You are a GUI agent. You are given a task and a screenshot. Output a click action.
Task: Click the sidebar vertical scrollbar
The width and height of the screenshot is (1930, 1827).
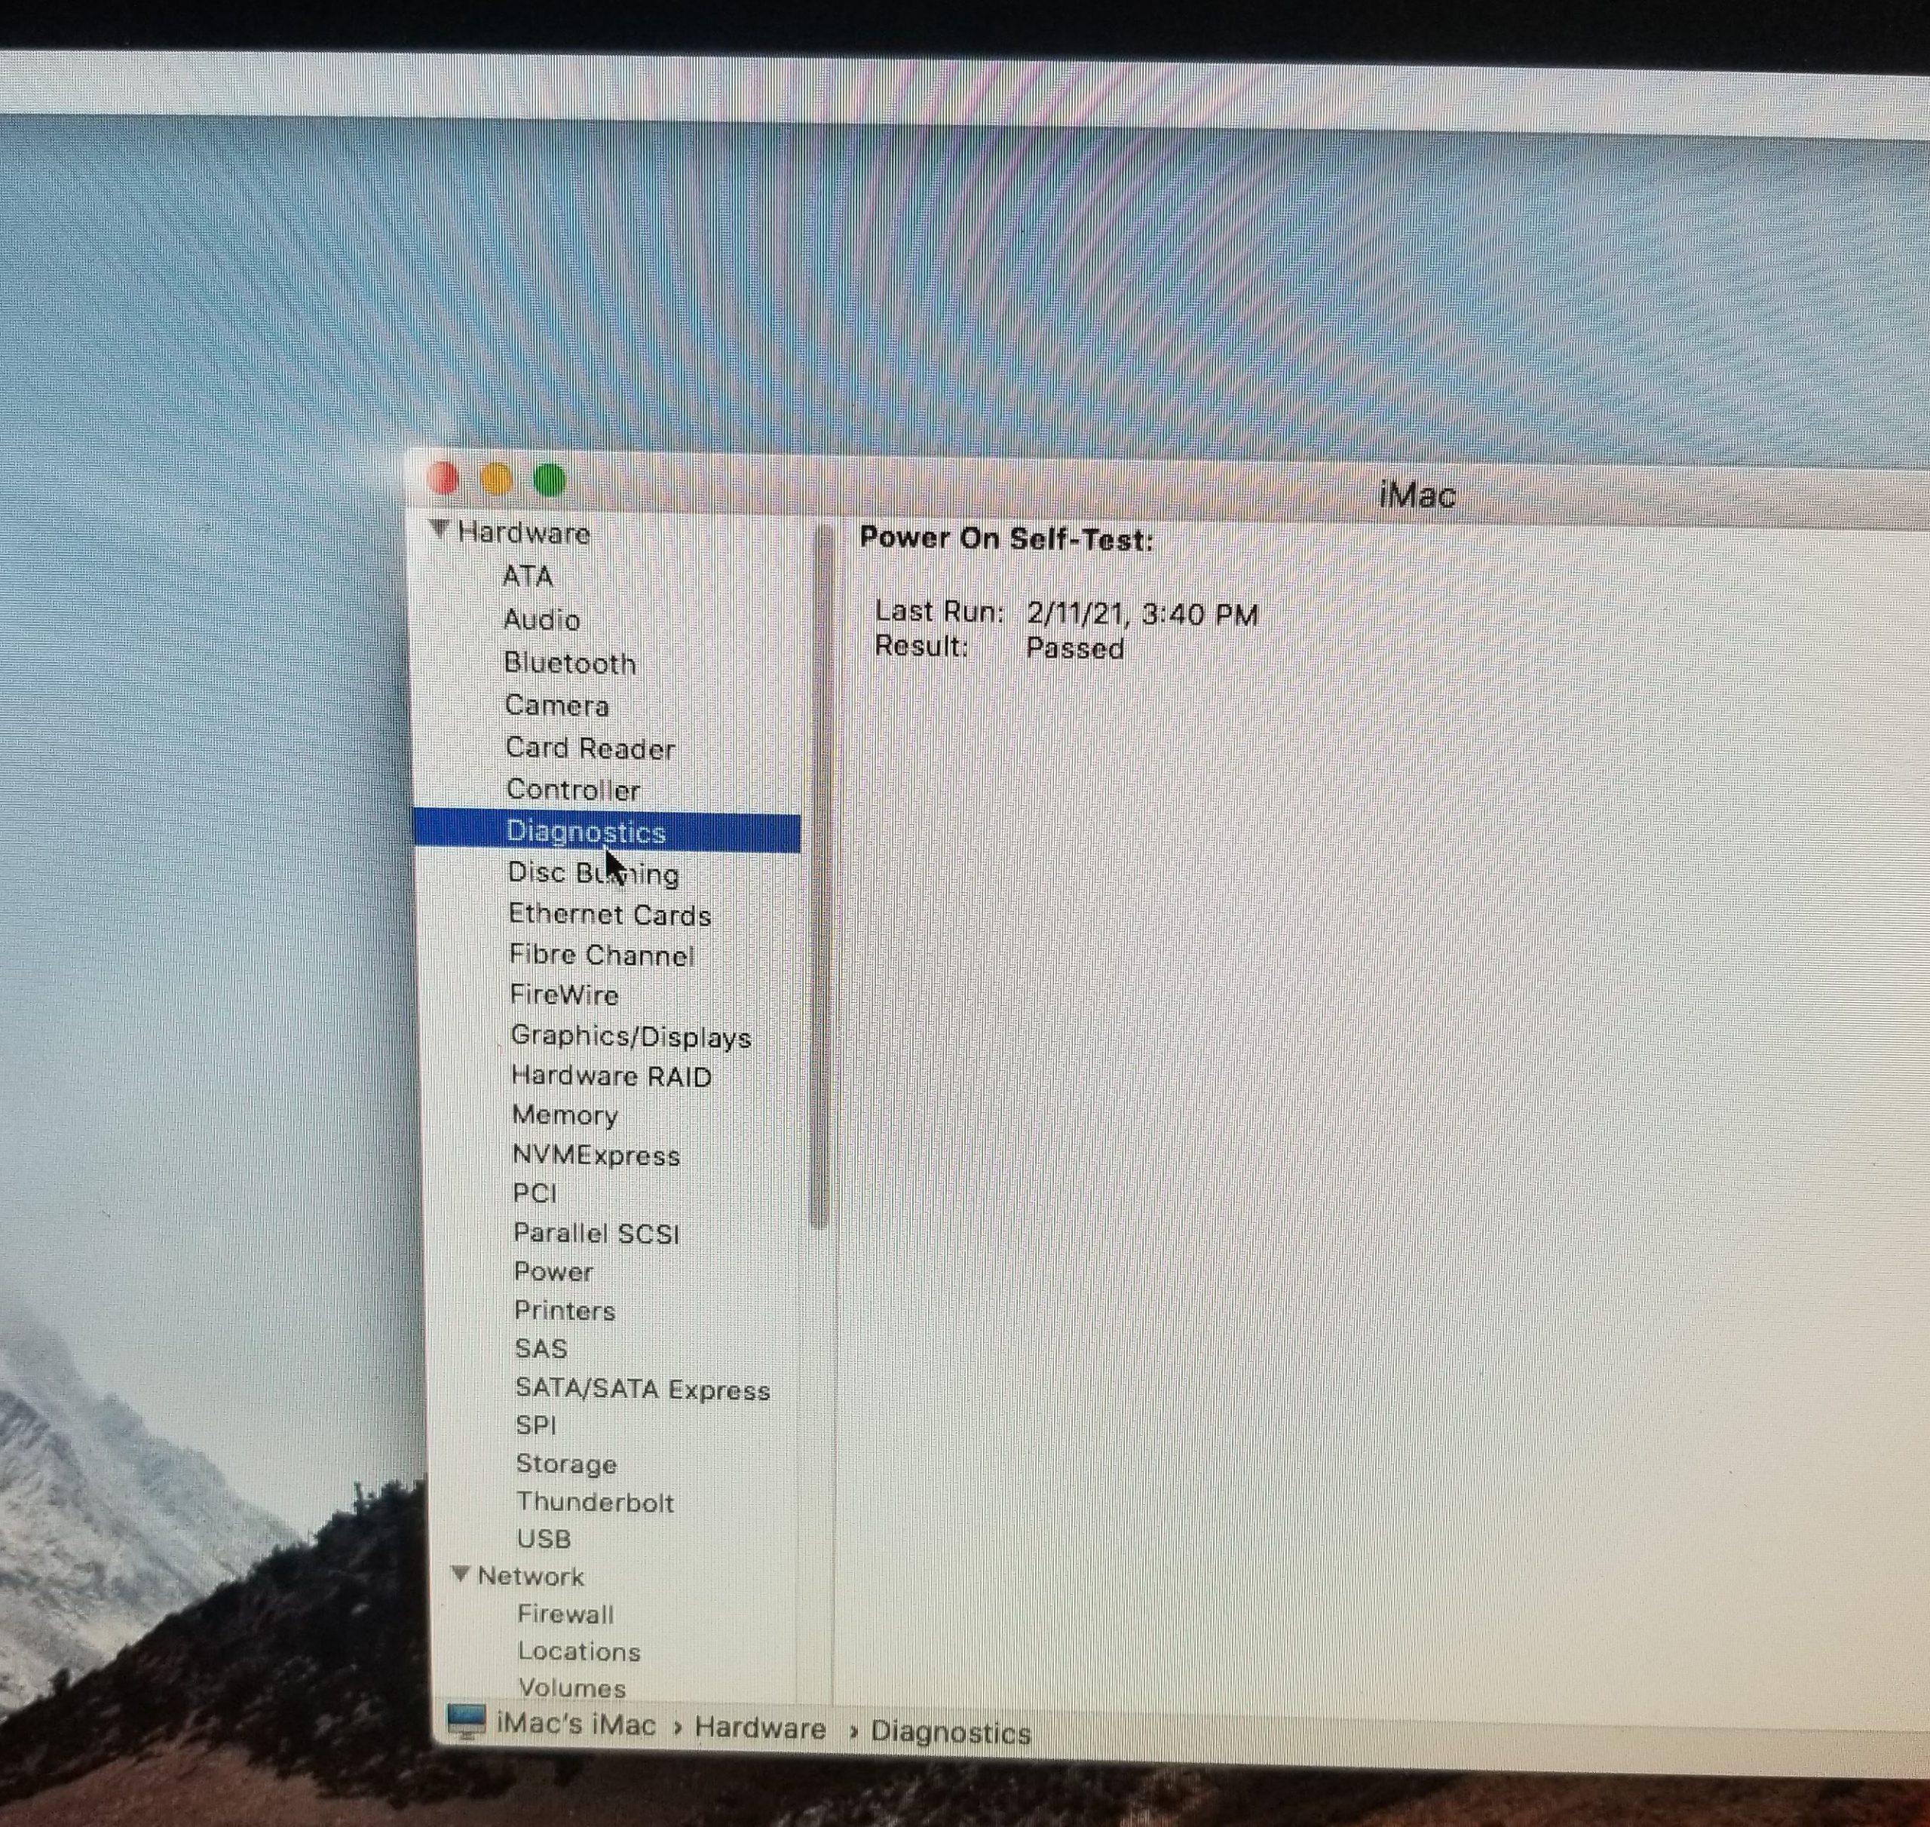821,876
